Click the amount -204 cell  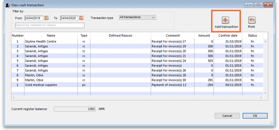[204, 85]
